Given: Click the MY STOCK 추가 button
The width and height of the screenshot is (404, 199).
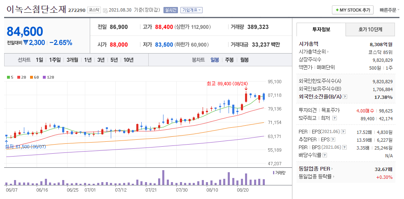Looking at the screenshot, I should click(353, 10).
